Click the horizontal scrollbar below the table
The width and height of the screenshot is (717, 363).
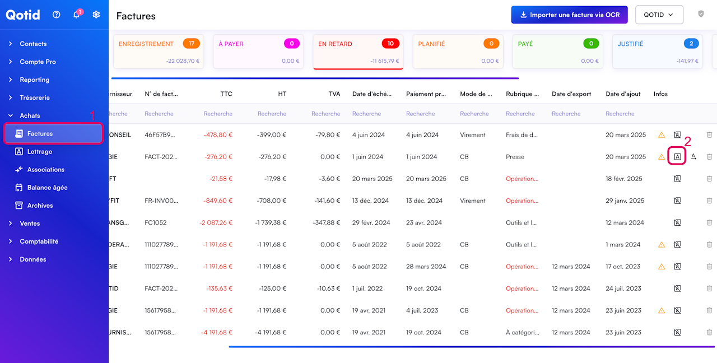(x=471, y=347)
